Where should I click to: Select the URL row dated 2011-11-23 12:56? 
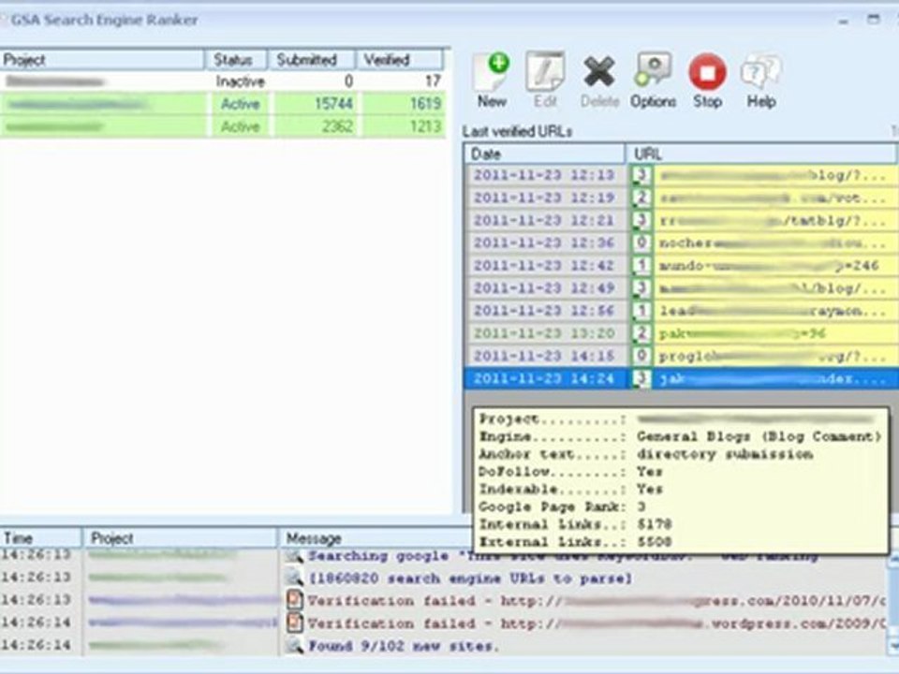point(681,311)
